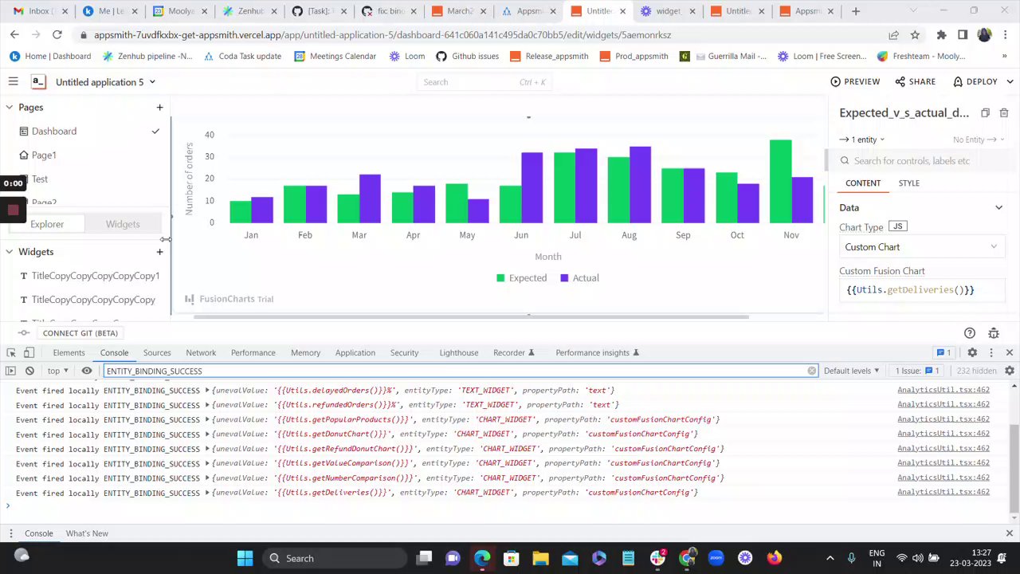Screen dimensions: 1020x574
Task: Click the Appsmith logo icon
Action: pyautogui.click(x=38, y=81)
